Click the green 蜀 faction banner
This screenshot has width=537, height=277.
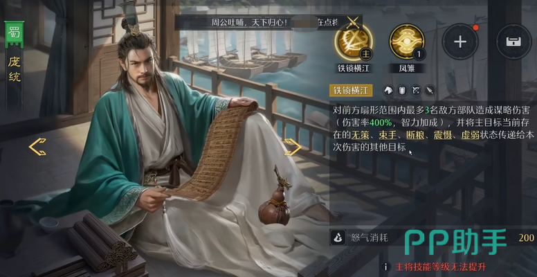point(15,35)
